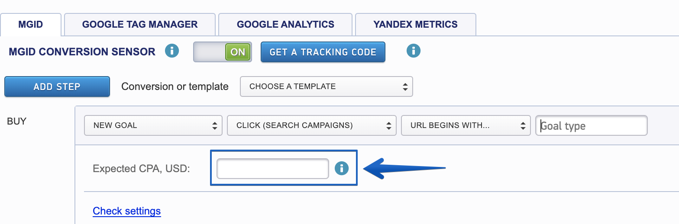Image resolution: width=679 pixels, height=224 pixels.
Task: Switch to the Google Tag Manager tab
Action: pos(140,24)
